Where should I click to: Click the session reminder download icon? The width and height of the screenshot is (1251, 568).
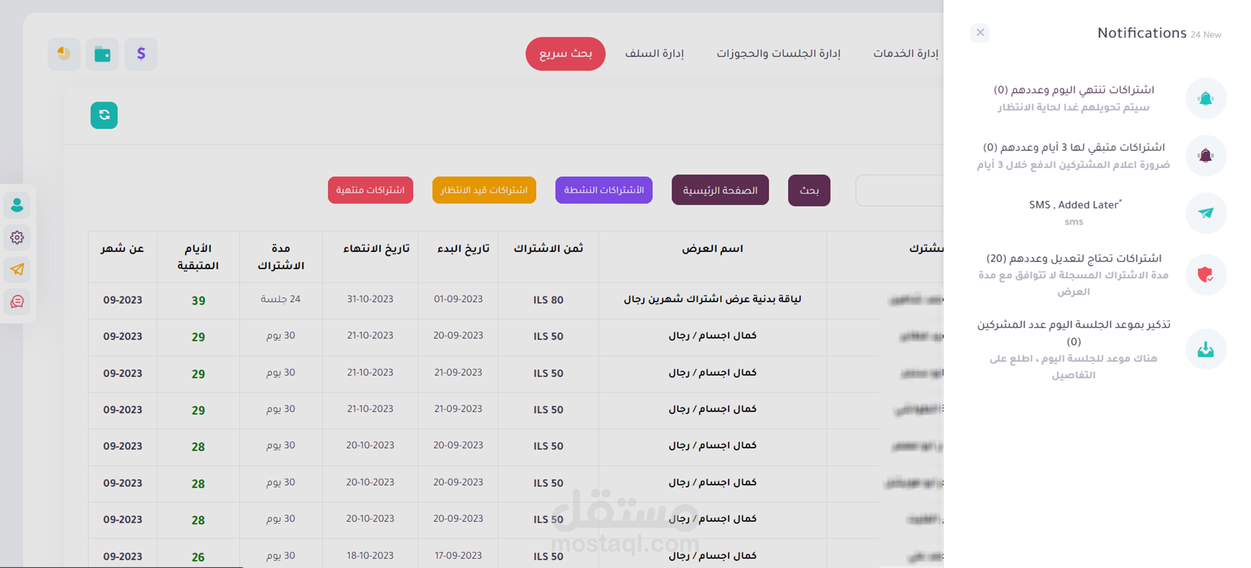[1205, 349]
